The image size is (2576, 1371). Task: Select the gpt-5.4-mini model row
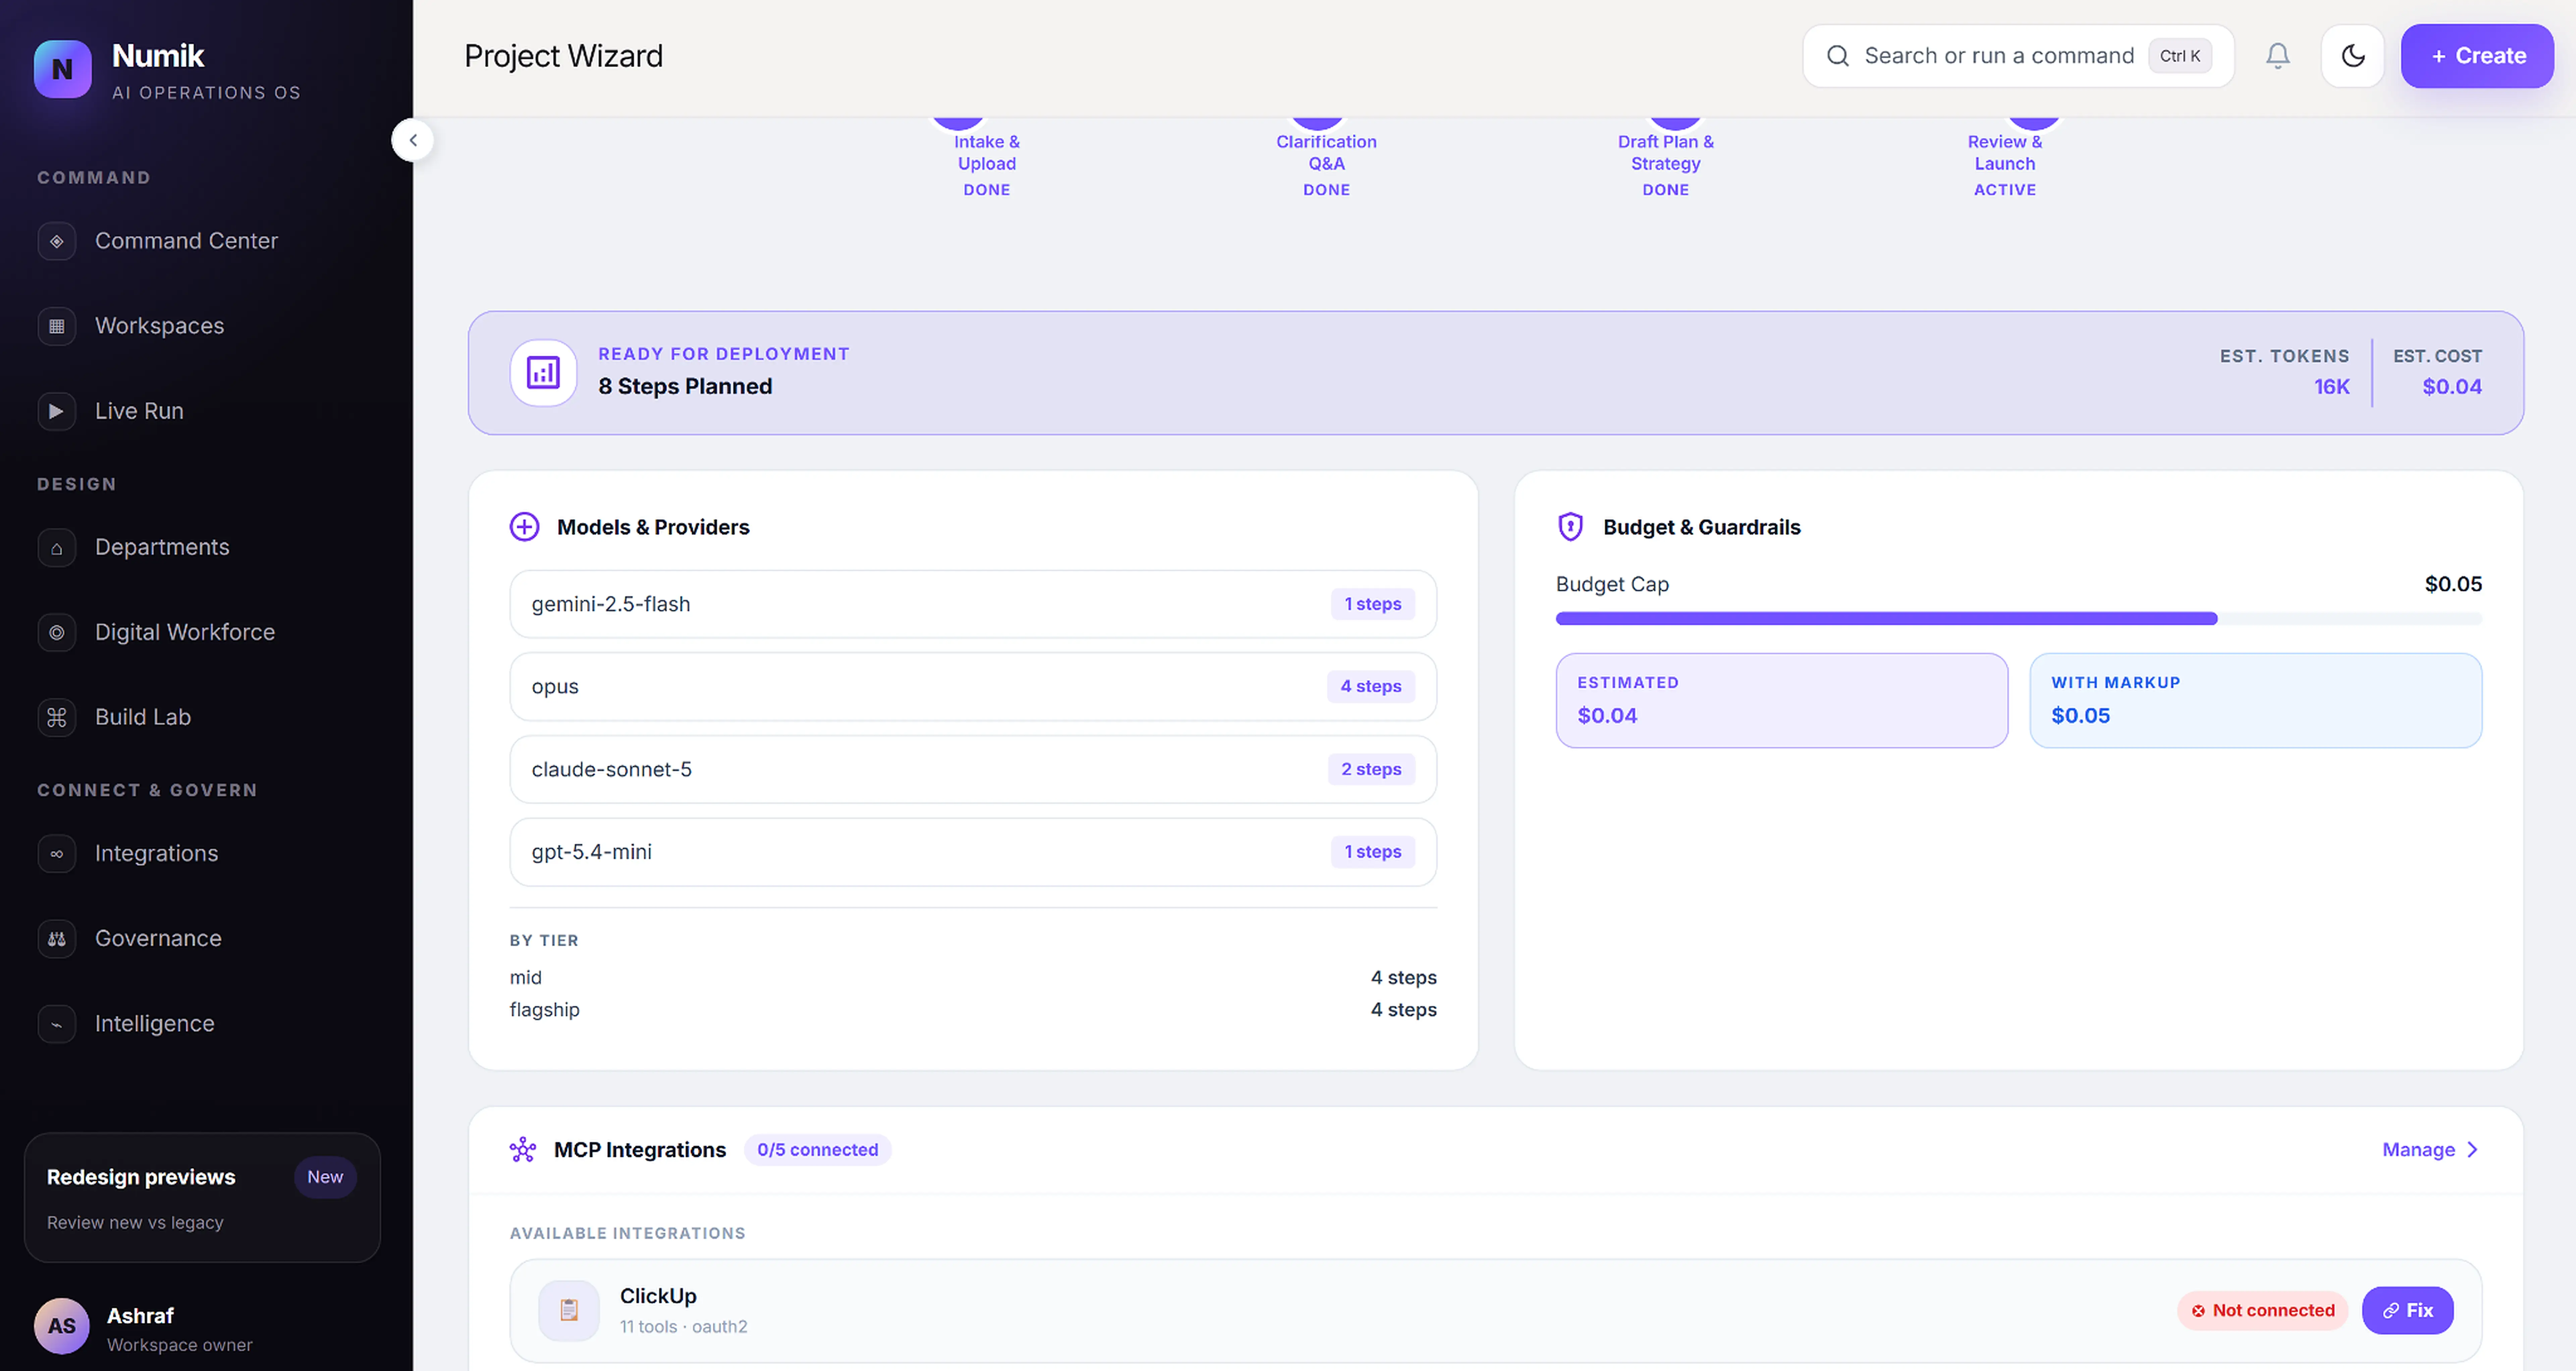click(x=973, y=852)
